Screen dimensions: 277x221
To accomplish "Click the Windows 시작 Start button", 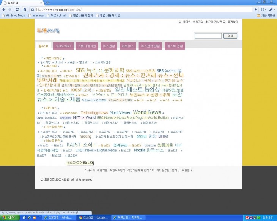I will coord(9,218).
